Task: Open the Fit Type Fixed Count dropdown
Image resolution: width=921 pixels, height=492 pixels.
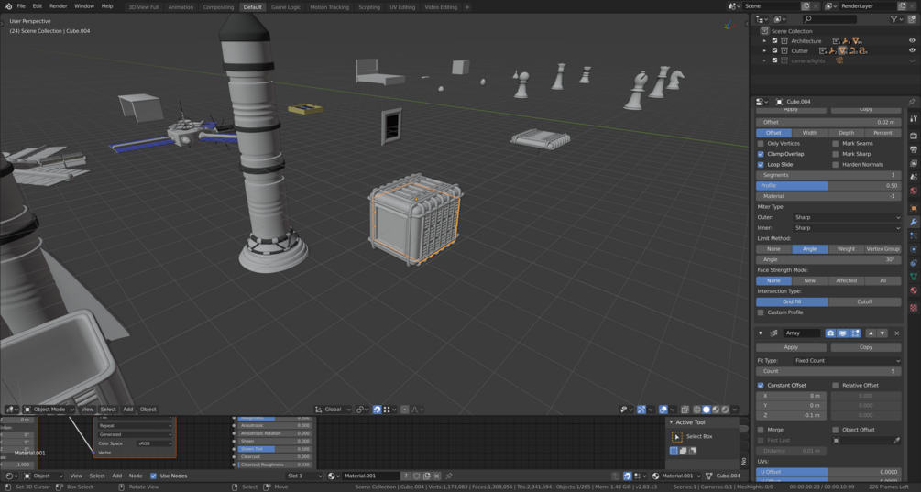Action: (847, 360)
